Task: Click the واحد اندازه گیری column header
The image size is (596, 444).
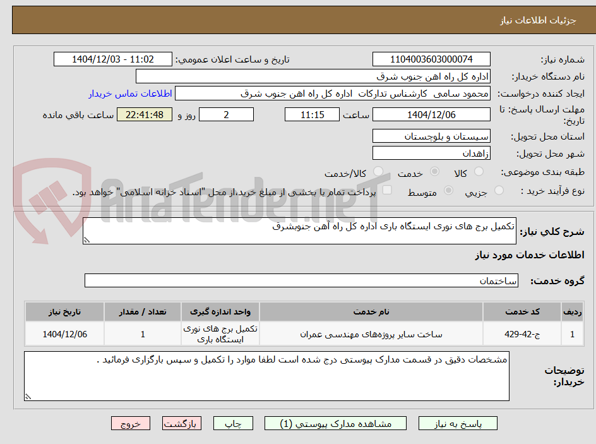Action: point(220,312)
